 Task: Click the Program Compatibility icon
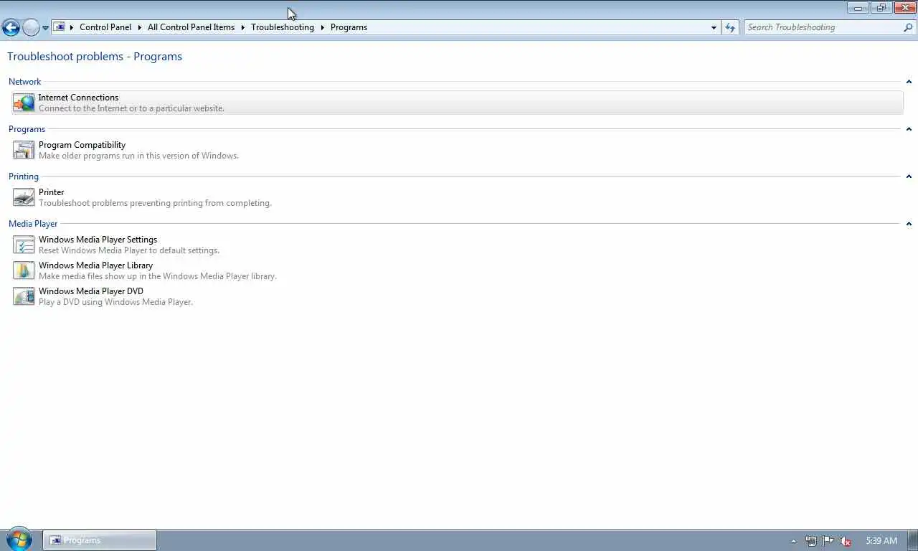click(x=24, y=150)
